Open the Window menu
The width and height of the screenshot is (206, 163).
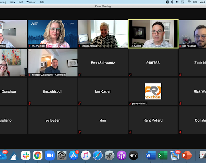click(31, 2)
